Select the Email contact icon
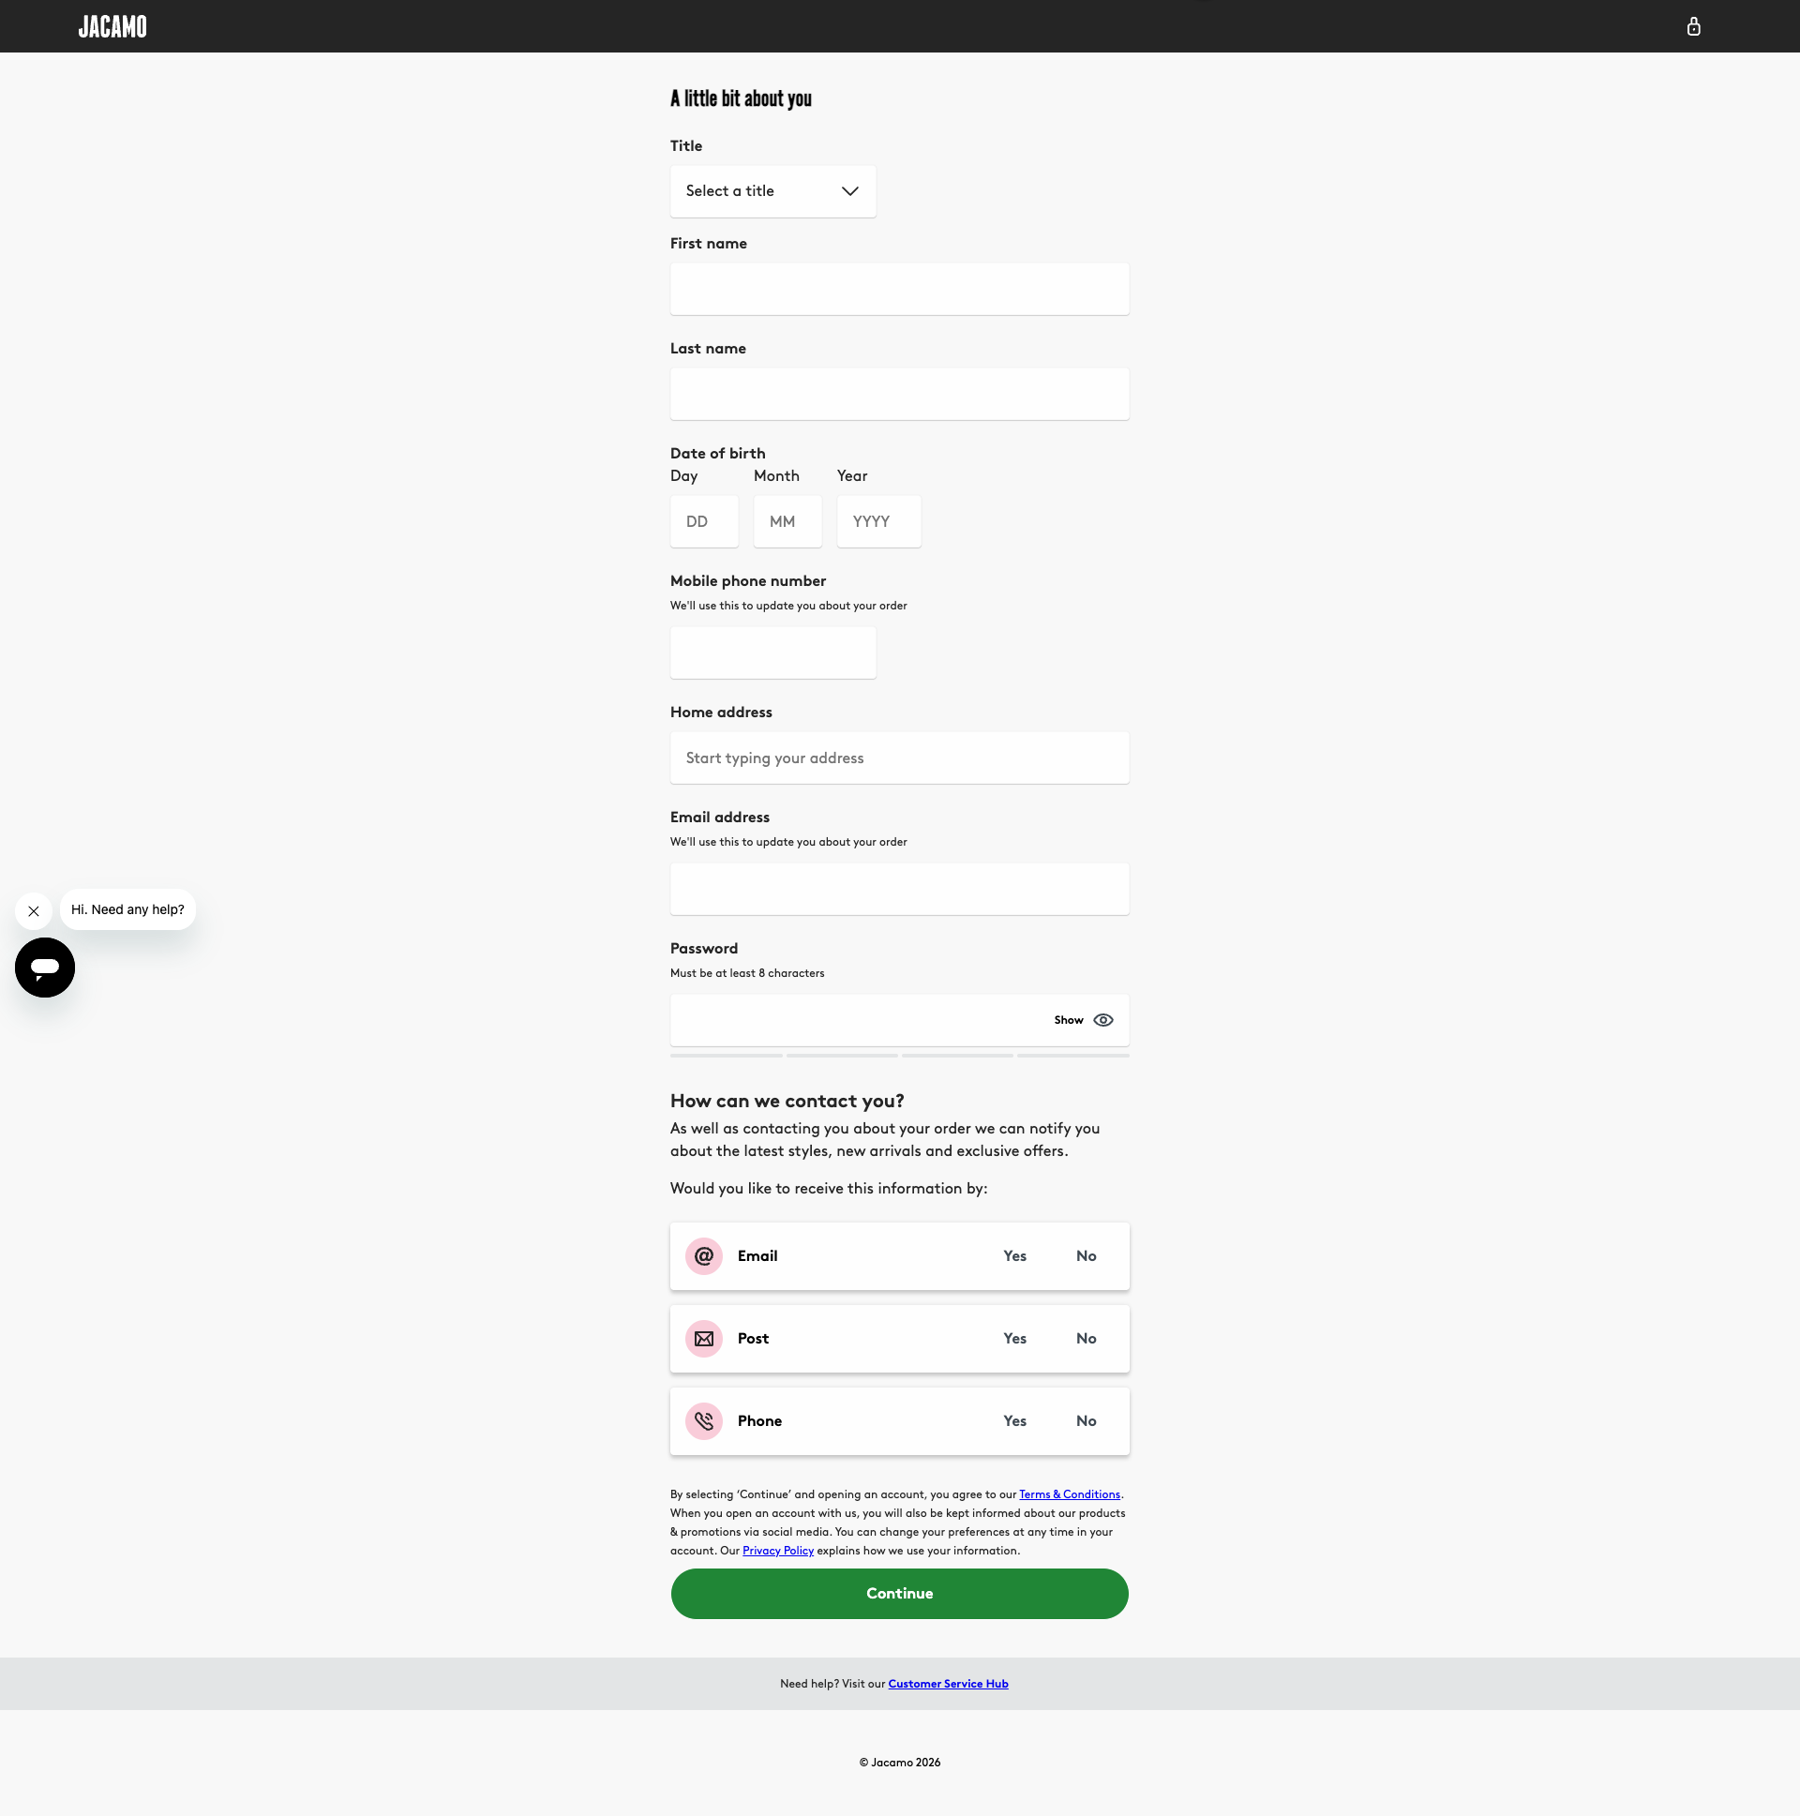 click(x=703, y=1255)
